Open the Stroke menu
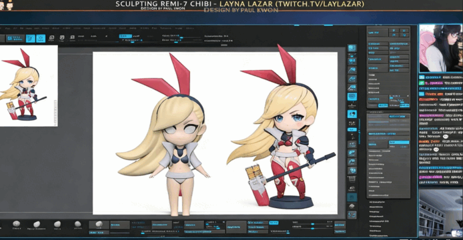 (x=133, y=29)
